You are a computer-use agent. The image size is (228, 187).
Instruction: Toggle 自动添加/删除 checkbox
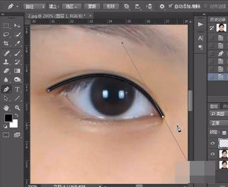click(171, 6)
